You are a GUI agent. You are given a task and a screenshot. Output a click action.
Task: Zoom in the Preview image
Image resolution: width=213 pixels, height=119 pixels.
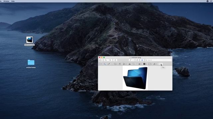pyautogui.click(x=110, y=60)
